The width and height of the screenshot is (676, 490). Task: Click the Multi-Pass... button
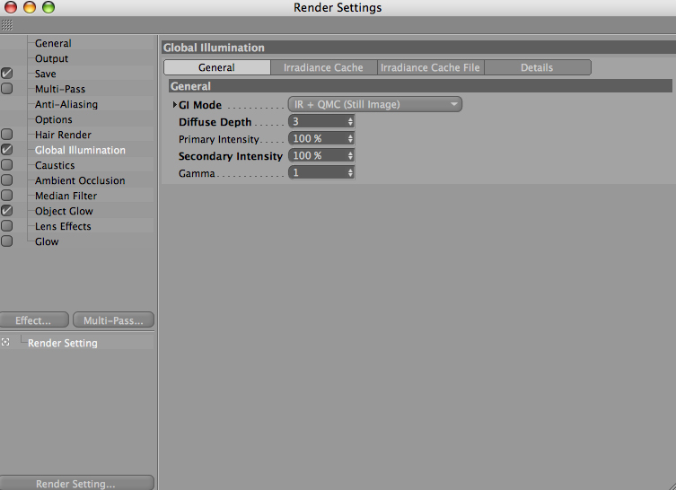coord(113,320)
